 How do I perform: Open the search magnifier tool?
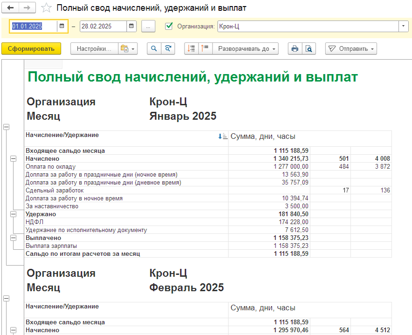[x=154, y=48]
